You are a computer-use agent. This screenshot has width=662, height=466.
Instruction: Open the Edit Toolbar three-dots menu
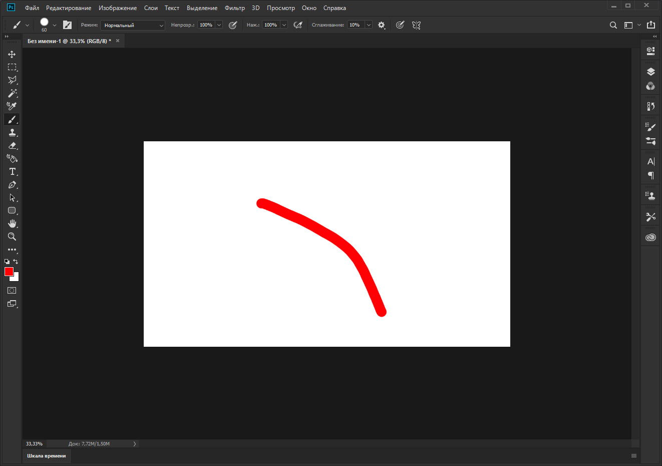(12, 250)
